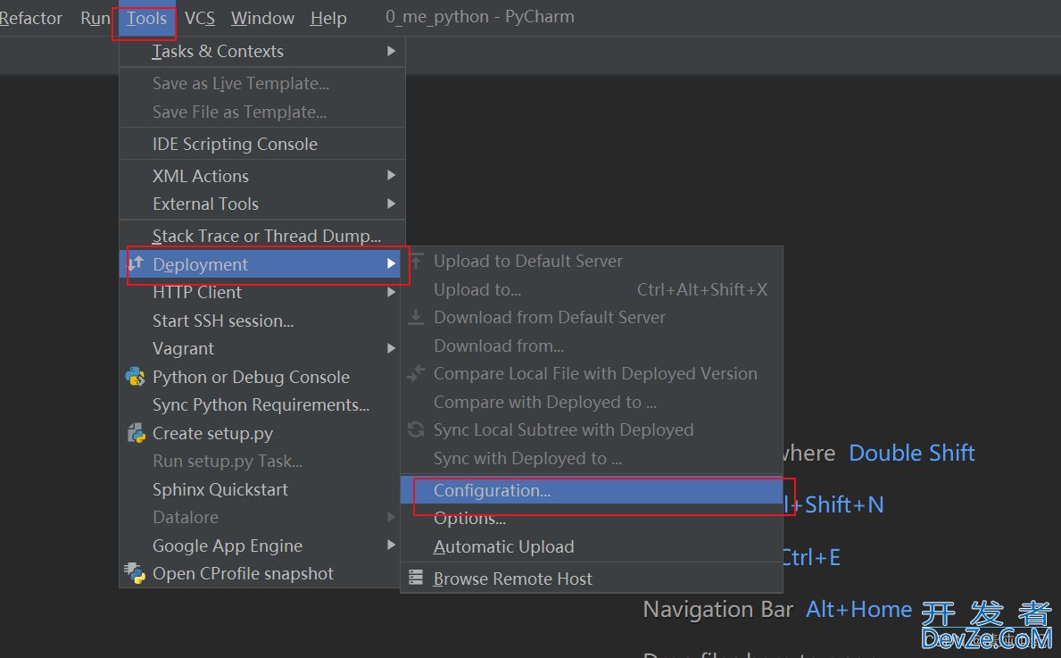This screenshot has height=658, width=1061.
Task: Select Options... in the Deployment submenu
Action: click(592, 518)
